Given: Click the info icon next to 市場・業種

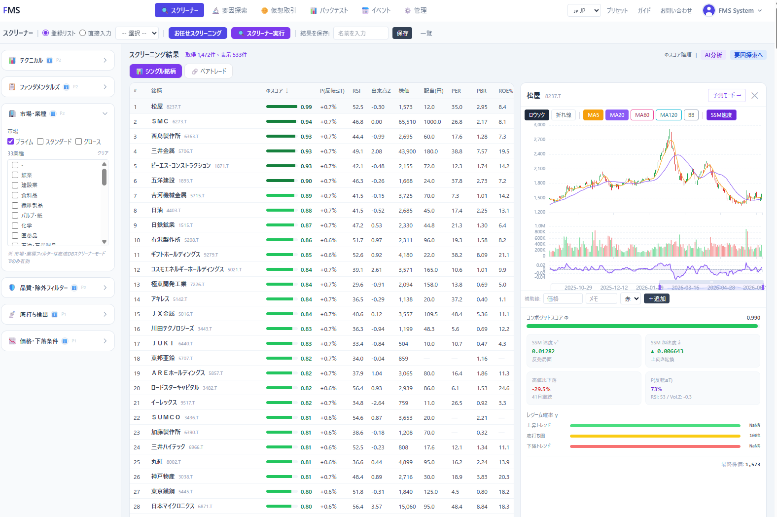Looking at the screenshot, I should click(53, 114).
